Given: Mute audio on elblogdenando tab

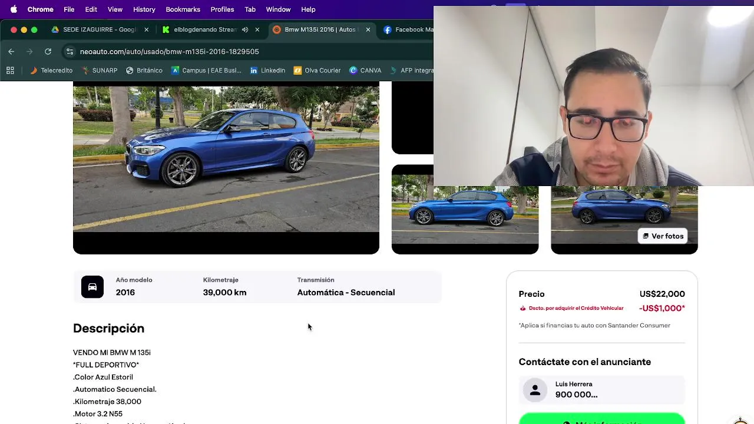Looking at the screenshot, I should [x=245, y=29].
